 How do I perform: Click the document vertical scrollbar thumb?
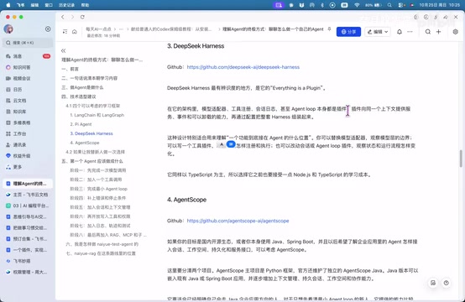tap(461, 159)
